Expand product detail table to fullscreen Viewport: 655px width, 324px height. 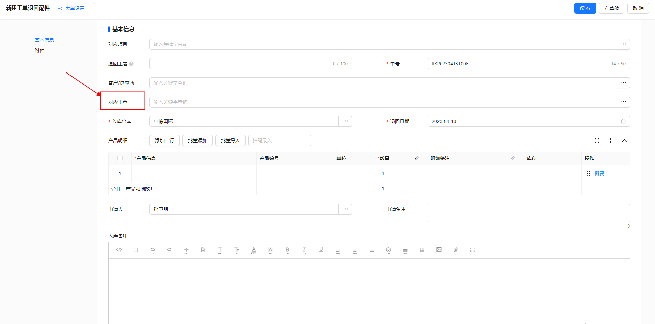tap(597, 141)
